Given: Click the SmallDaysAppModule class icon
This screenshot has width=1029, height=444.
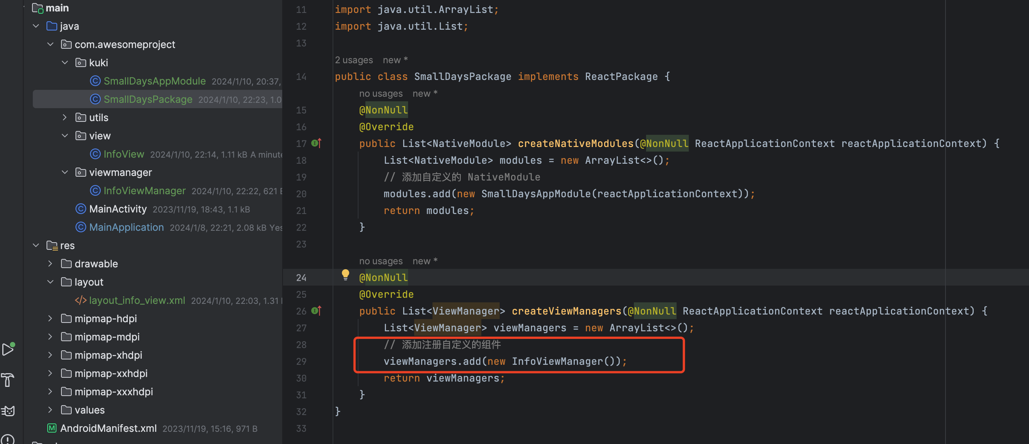Looking at the screenshot, I should 95,81.
